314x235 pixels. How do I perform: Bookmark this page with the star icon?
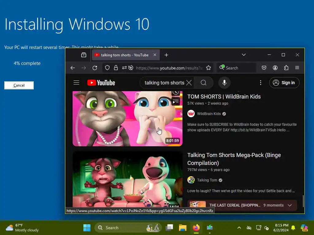tap(209, 68)
